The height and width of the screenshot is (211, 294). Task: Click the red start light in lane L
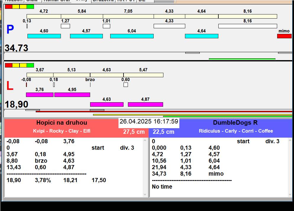[9, 65]
